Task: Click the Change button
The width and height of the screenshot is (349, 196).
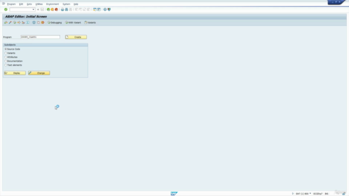Action: 39,73
